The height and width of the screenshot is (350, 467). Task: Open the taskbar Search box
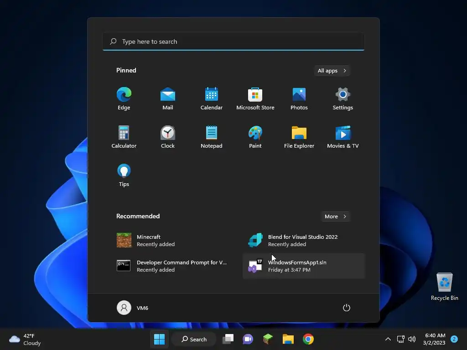[x=194, y=339]
